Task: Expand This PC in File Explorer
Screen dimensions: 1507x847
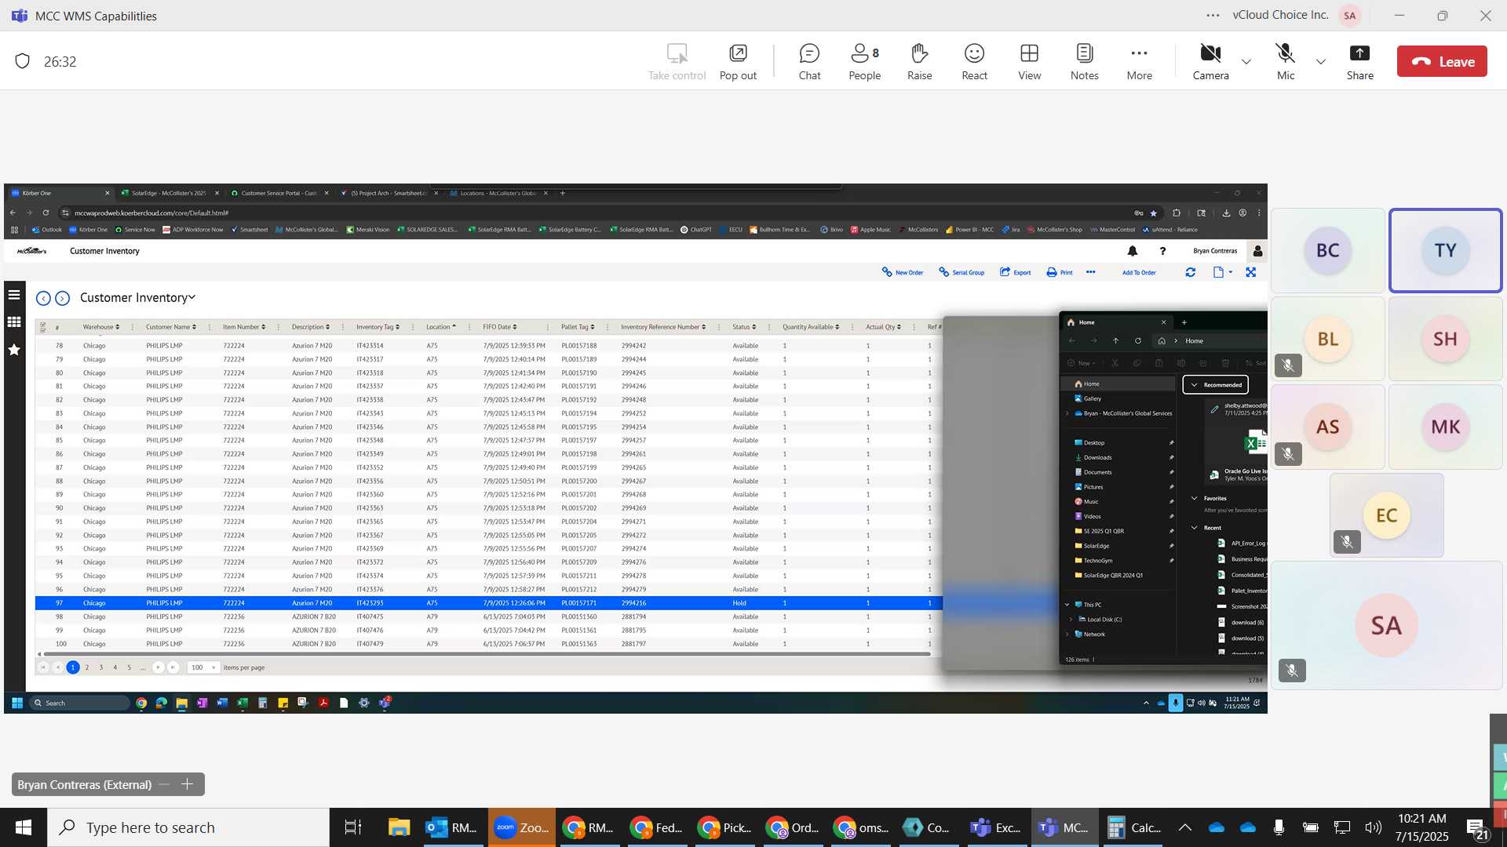Action: pyautogui.click(x=1067, y=605)
